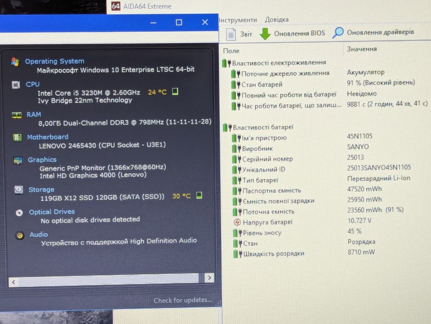
Task: Maximize the Speccy window
Action: 179,22
